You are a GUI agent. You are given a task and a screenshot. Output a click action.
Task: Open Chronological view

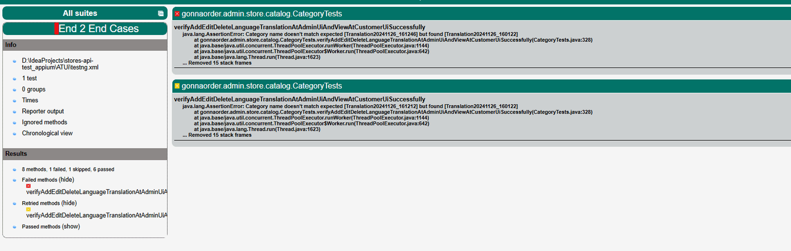click(47, 133)
